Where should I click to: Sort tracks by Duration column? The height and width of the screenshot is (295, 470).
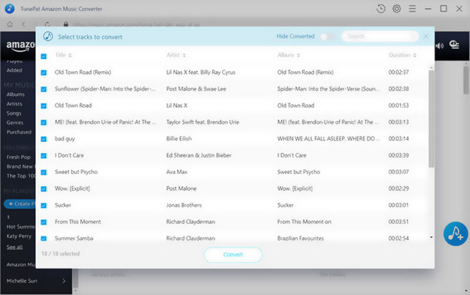[402, 55]
